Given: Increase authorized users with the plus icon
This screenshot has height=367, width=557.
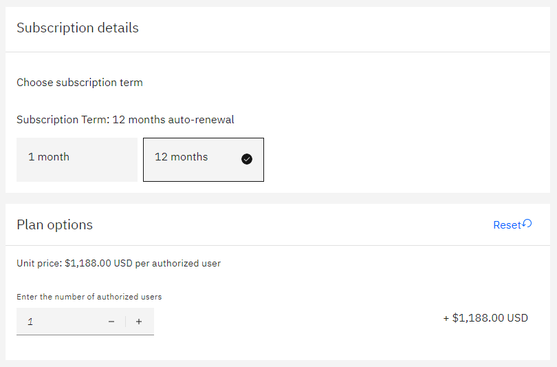Looking at the screenshot, I should (x=139, y=322).
